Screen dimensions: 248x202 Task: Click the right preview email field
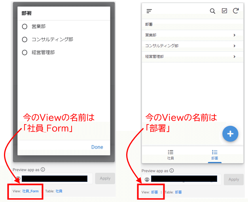[x=182, y=179]
